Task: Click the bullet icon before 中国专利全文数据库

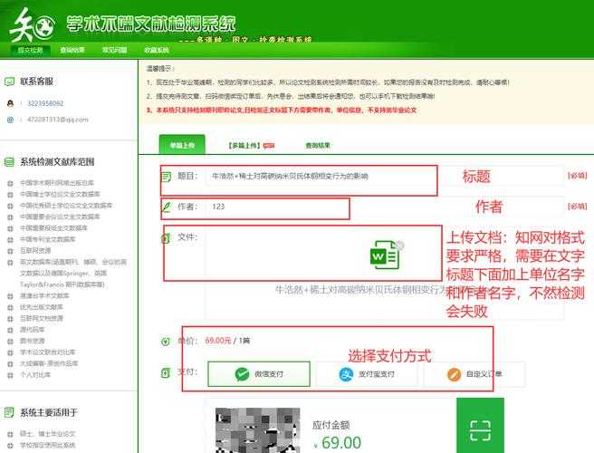Action: click(10, 239)
